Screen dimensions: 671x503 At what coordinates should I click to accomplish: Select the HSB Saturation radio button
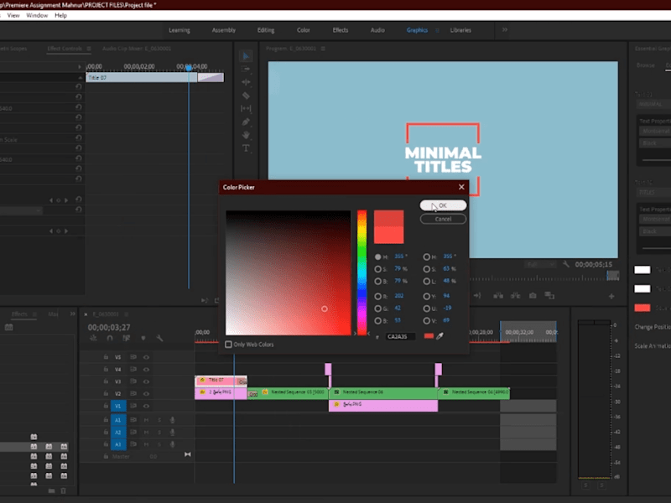pos(378,269)
